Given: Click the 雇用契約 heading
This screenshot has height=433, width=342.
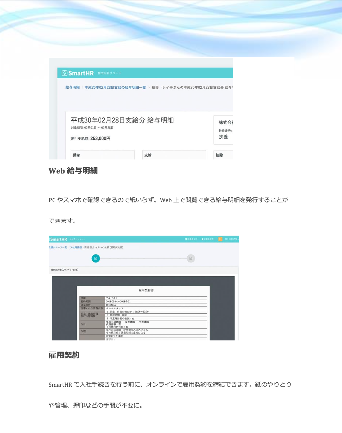Looking at the screenshot, I should tap(64, 355).
